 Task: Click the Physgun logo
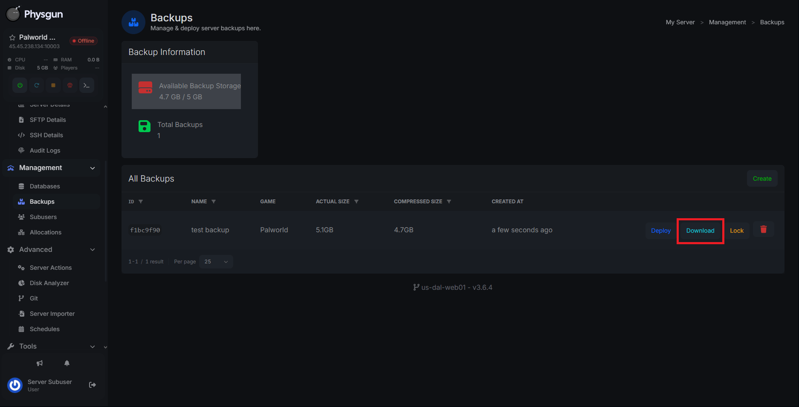[x=35, y=14]
